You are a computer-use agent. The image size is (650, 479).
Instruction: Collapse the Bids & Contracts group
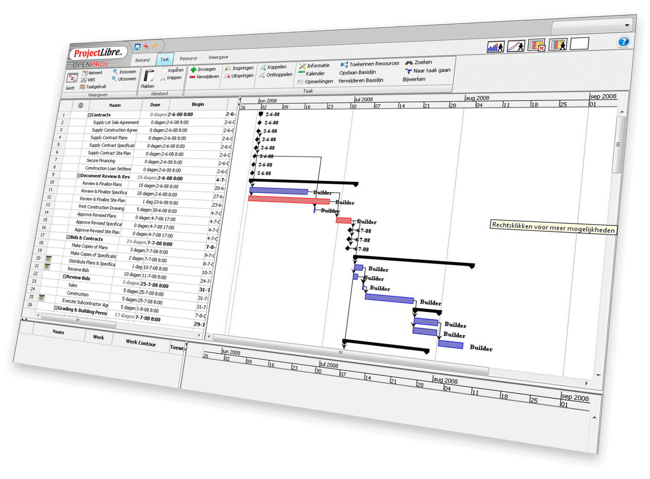(x=68, y=237)
